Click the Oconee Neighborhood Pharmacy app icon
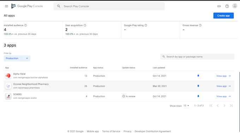Image resolution: width=240 pixels, height=133 pixels. [x=8, y=86]
